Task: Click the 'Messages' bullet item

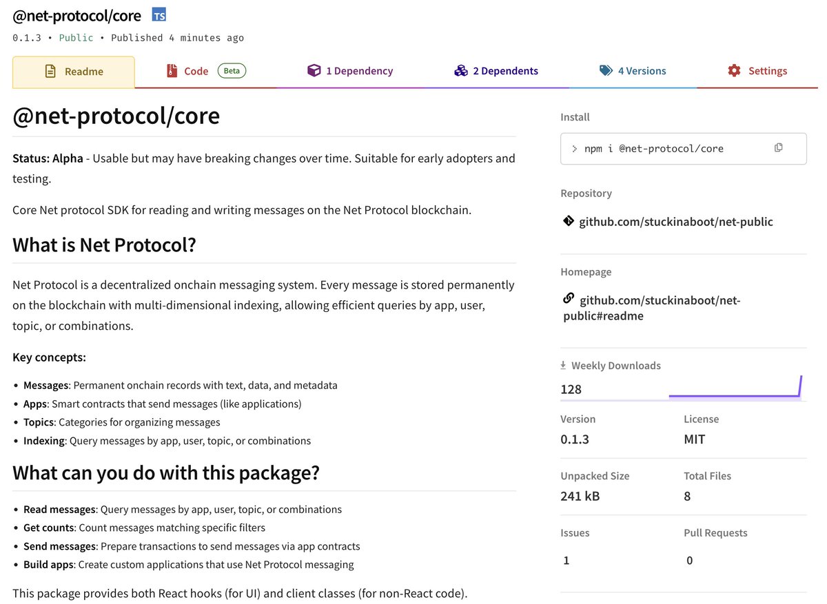Action: 181,385
